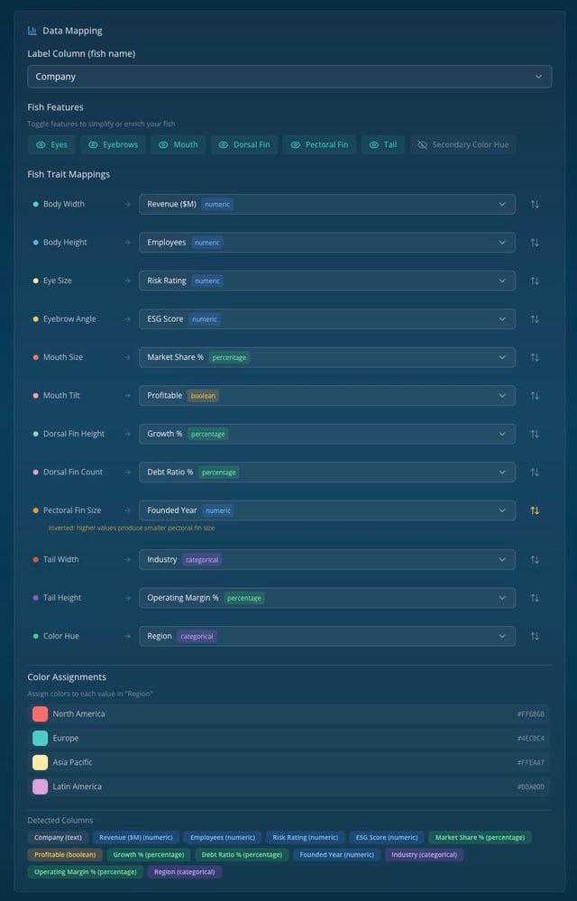
Task: Click the Europe hex color value
Action: click(530, 739)
